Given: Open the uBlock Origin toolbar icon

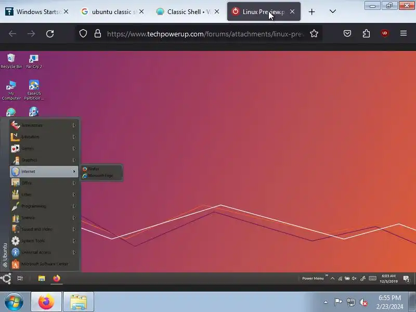Looking at the screenshot, I should pyautogui.click(x=385, y=33).
